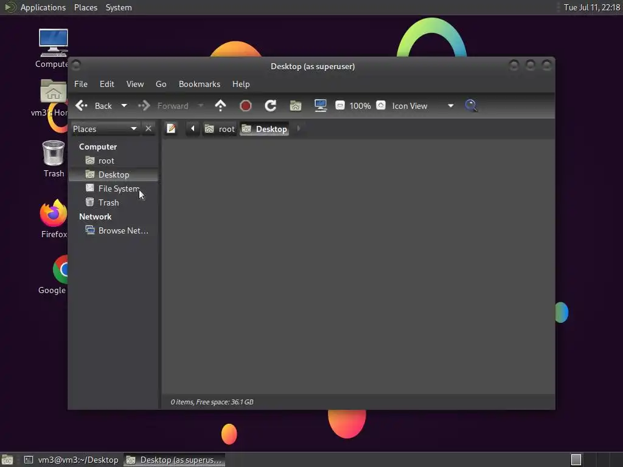The image size is (623, 467).
Task: Open the Forward history dropdown arrow
Action: (x=201, y=106)
